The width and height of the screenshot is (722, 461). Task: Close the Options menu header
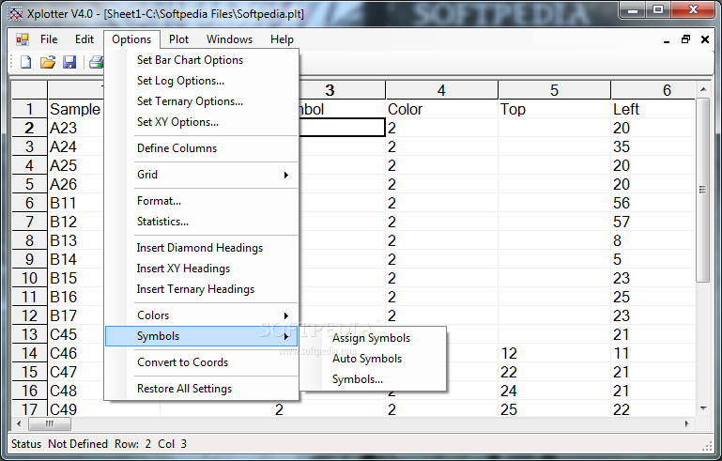[131, 39]
